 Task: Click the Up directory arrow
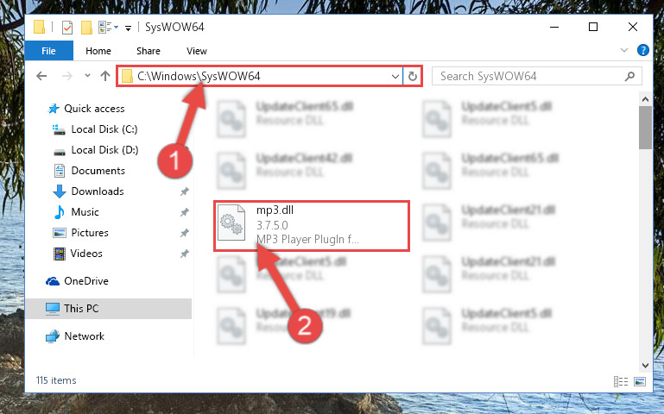(x=105, y=76)
